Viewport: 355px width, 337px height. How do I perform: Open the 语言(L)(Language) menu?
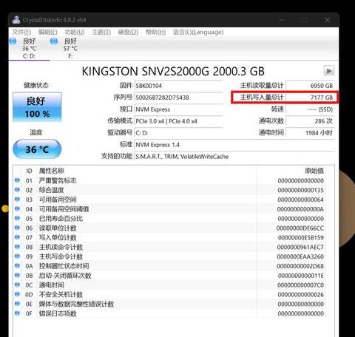point(198,32)
